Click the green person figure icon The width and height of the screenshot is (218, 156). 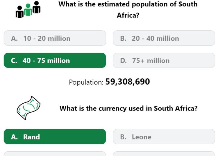coord(28,10)
